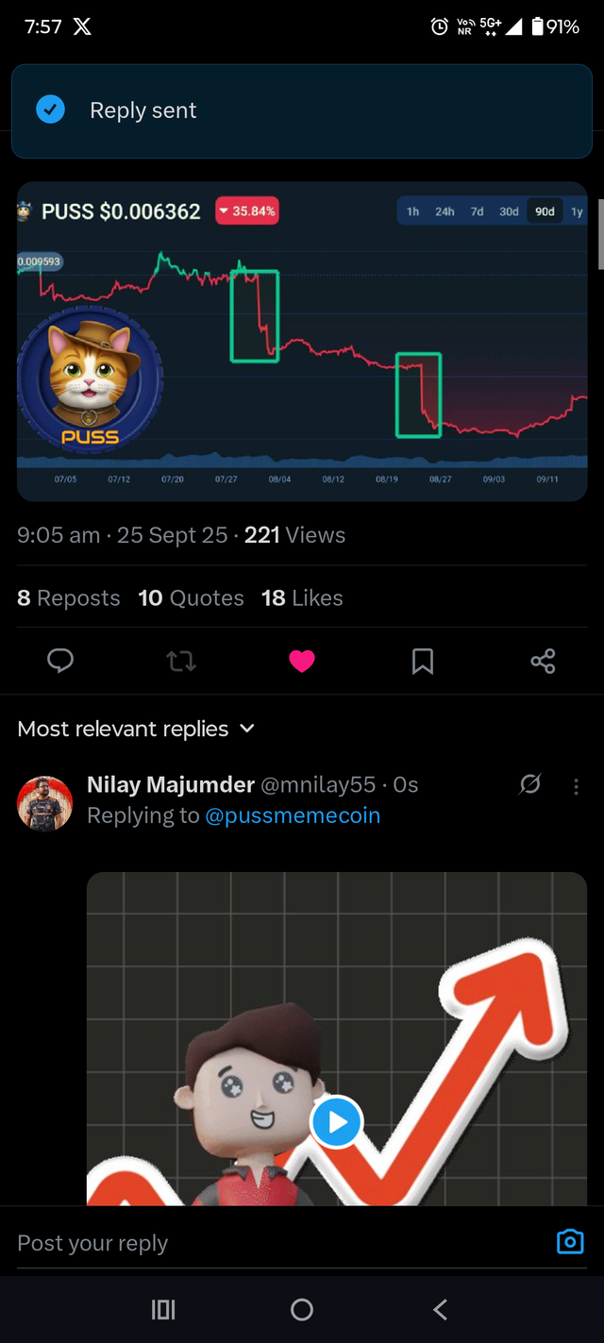Tap the camera icon in reply bar
Image resolution: width=604 pixels, height=1343 pixels.
click(570, 1241)
